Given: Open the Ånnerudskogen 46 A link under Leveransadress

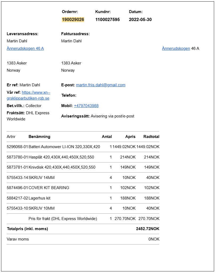Looking at the screenshot, I should pyautogui.click(x=25, y=48).
